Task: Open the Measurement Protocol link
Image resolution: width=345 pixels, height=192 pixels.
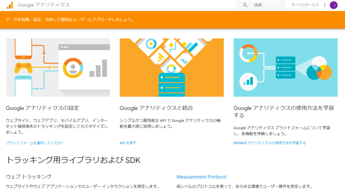Action: pyautogui.click(x=201, y=177)
